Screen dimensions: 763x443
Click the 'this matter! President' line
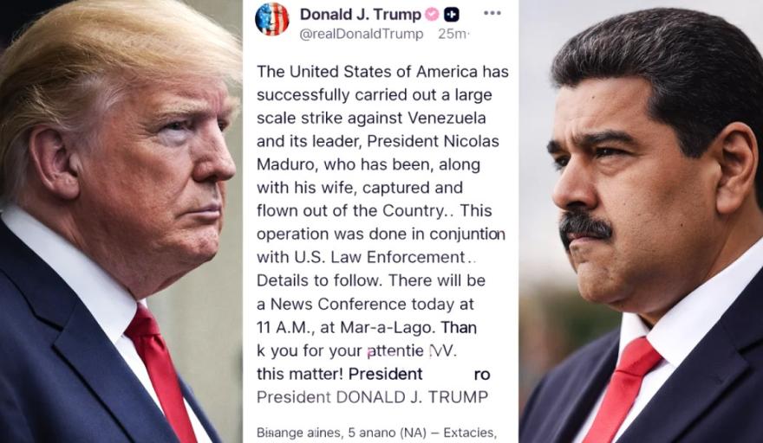pos(340,374)
